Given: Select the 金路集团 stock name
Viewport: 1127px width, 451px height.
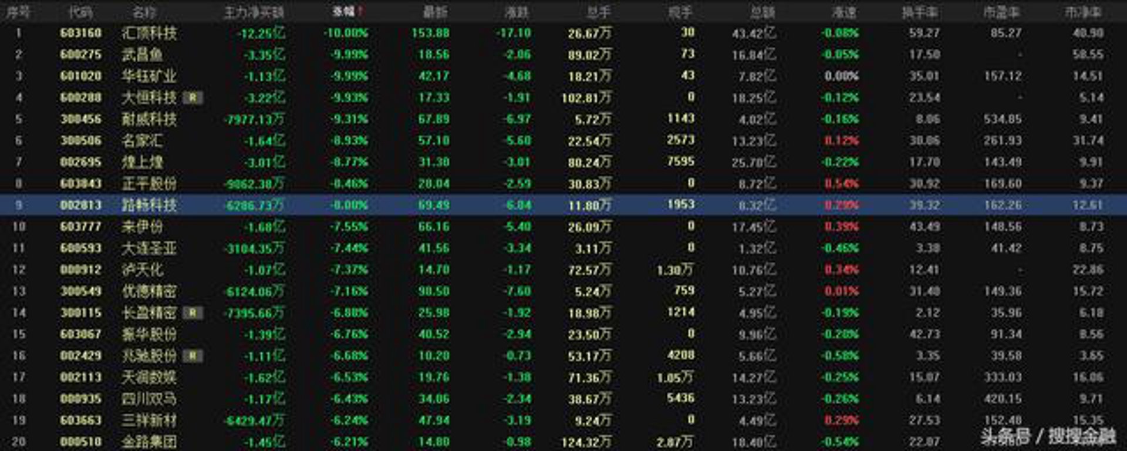Looking at the screenshot, I should (x=149, y=442).
